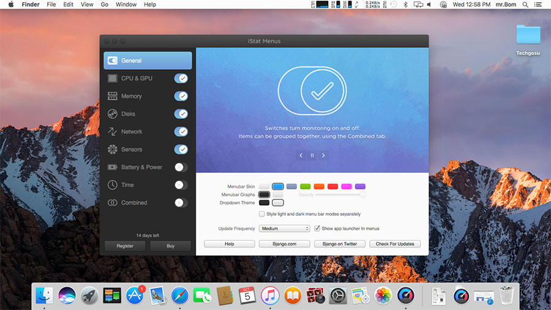Select the General section in the sidebar
The width and height of the screenshot is (551, 310).
(x=148, y=61)
